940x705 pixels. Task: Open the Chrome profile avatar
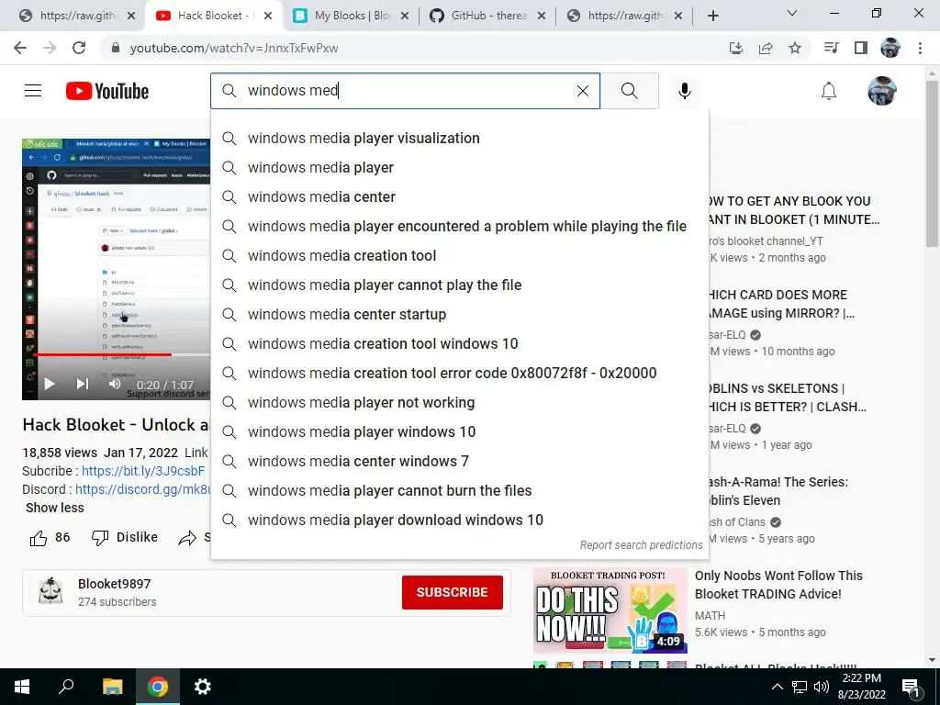890,48
